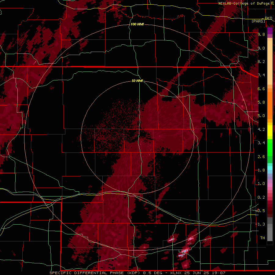Click the 1.0 value on color scale

(x=261, y=184)
